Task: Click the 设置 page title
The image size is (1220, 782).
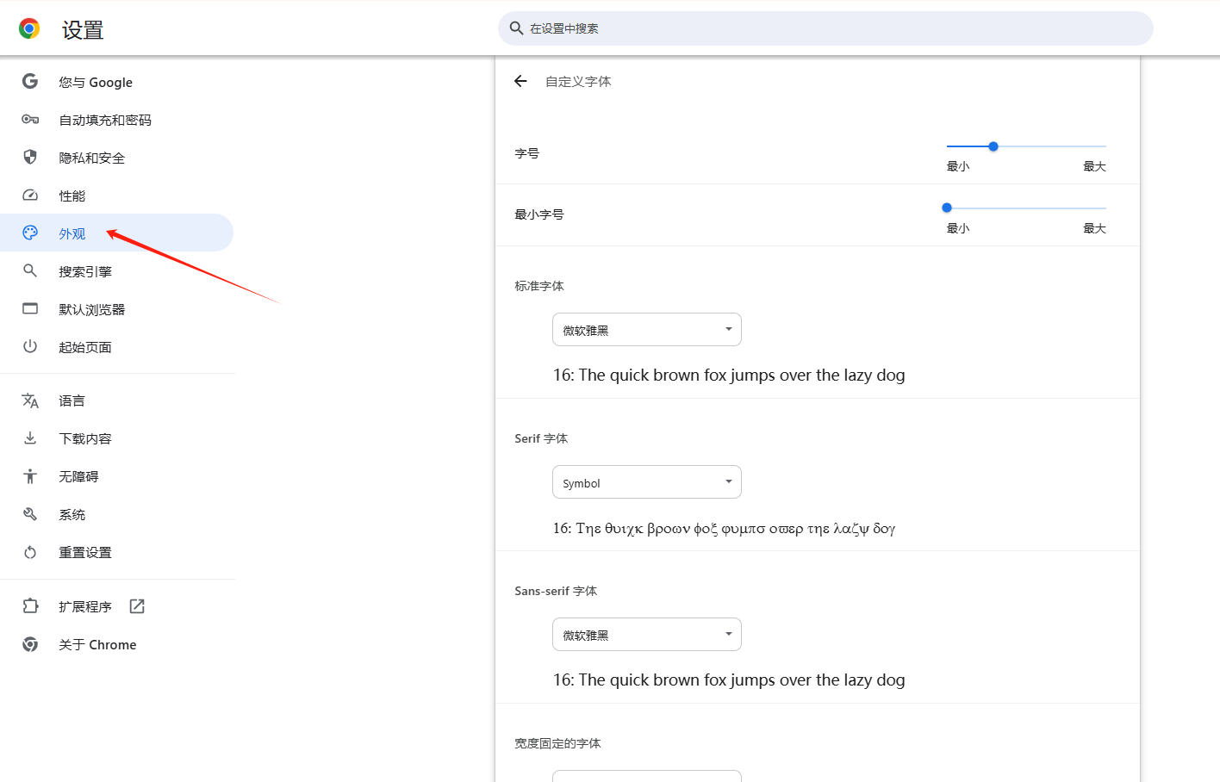Action: (83, 30)
